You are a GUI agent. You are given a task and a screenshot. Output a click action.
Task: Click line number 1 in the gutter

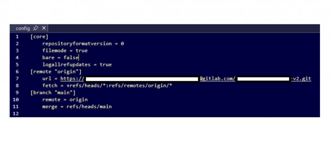click(17, 37)
